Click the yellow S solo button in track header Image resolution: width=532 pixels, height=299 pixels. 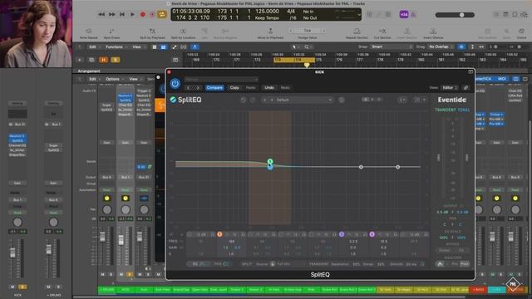(x=115, y=60)
